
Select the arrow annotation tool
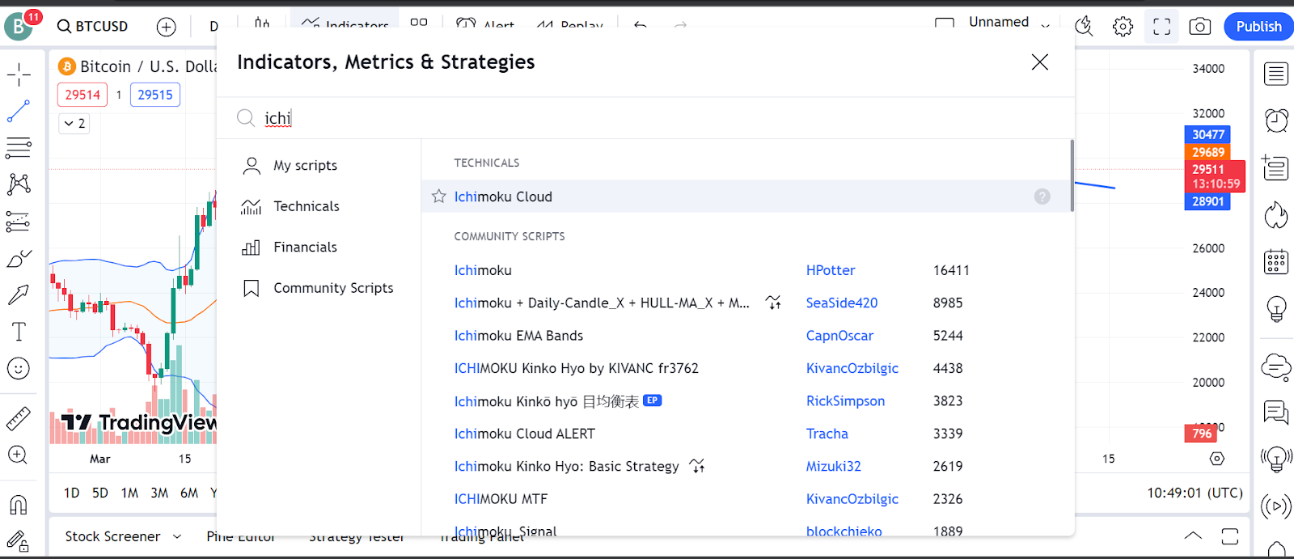click(x=19, y=294)
